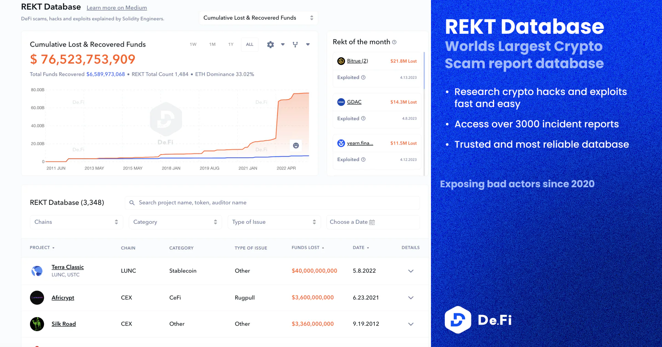Click the Rekt of the month help icon
Screen dimensions: 662x347
(x=394, y=42)
